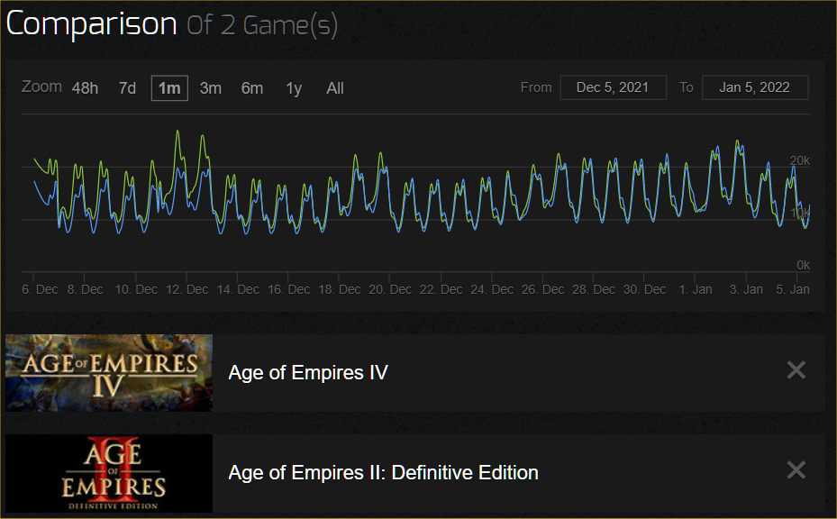Screen dimensions: 837x519
Task: Open the Age of Empires II thumbnail
Action: click(109, 474)
